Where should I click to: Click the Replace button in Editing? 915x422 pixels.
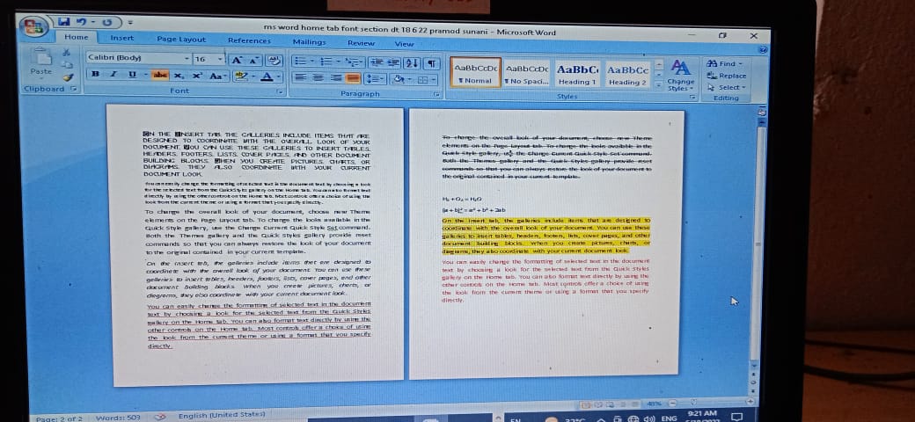(728, 76)
